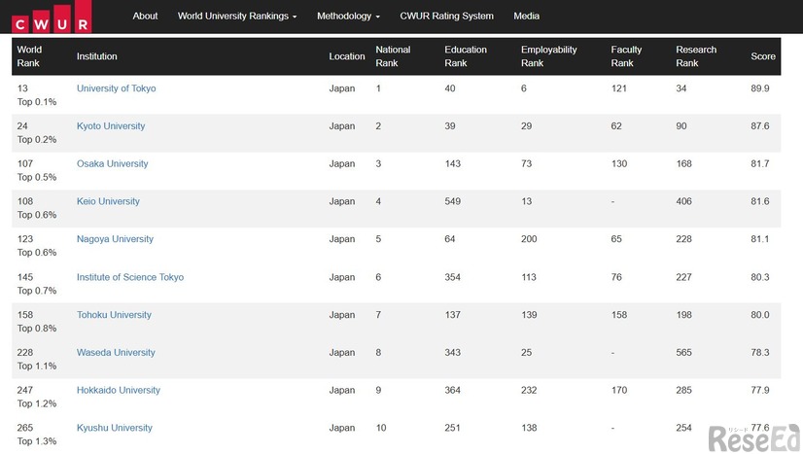
Task: Select world rank 108 cell for Keio
Action: pyautogui.click(x=37, y=208)
